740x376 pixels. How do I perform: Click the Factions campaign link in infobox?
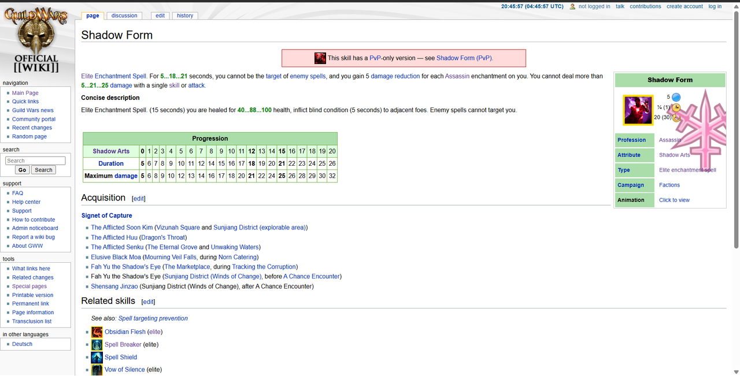pyautogui.click(x=669, y=185)
